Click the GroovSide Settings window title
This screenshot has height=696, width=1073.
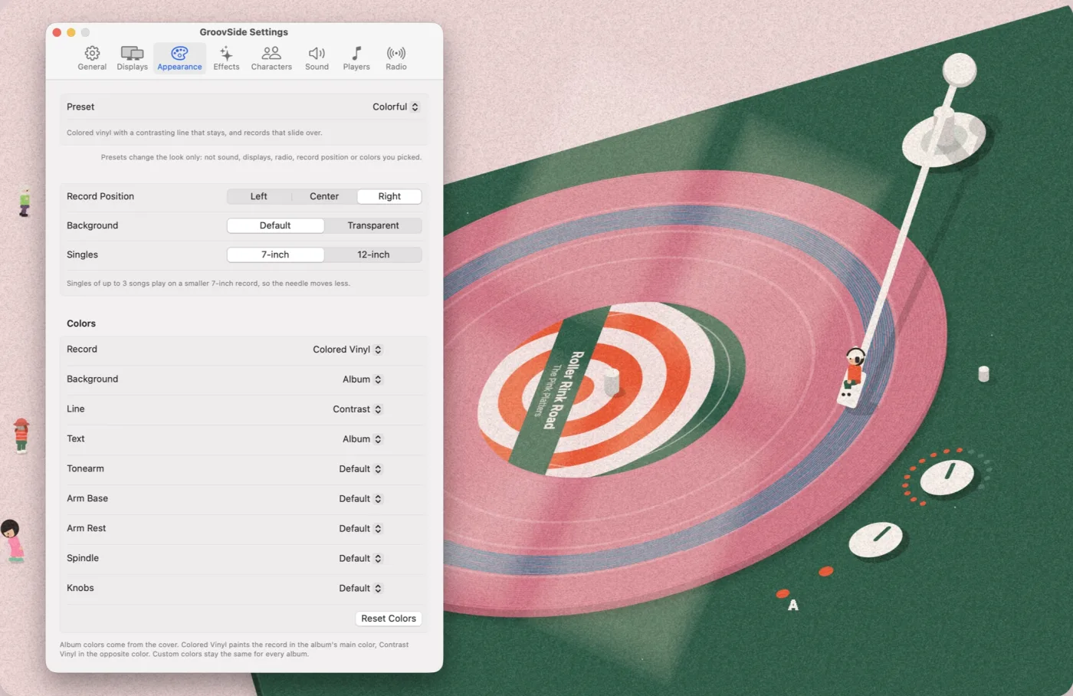[x=244, y=32]
